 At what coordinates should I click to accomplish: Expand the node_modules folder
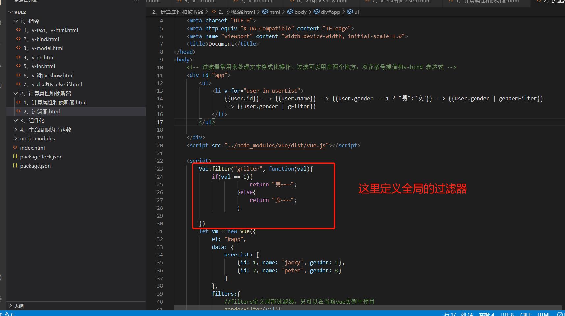(16, 138)
